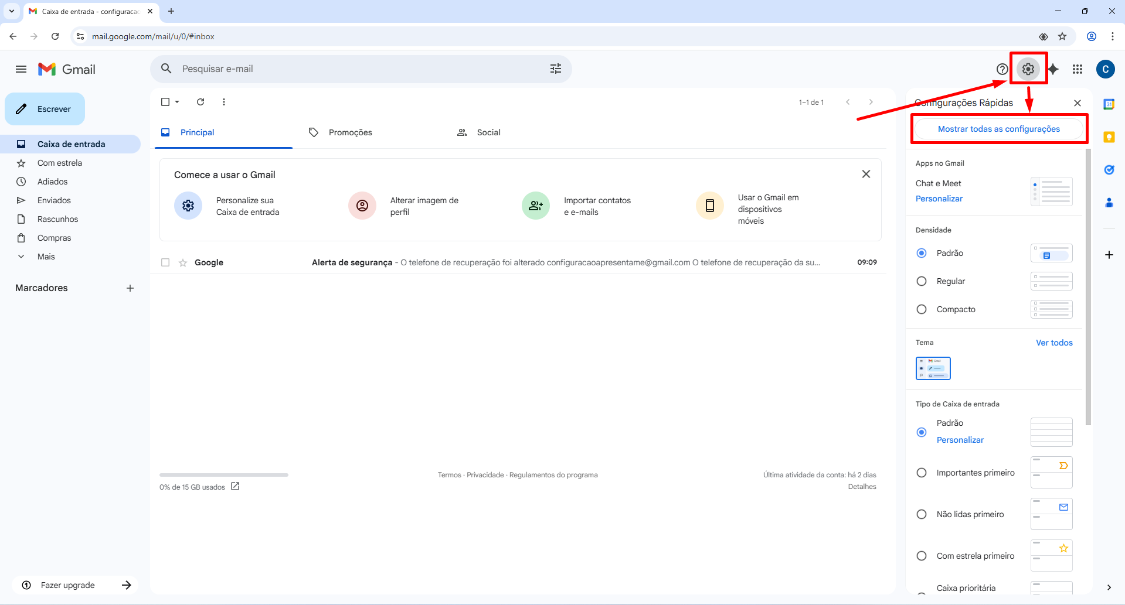1125x605 pixels.
Task: Select the Google email checkbox
Action: pos(165,262)
